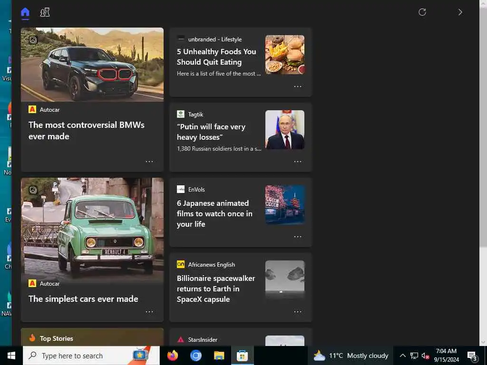Screen dimensions: 487x365
Task: Click the Windows Start button
Action: 11,355
